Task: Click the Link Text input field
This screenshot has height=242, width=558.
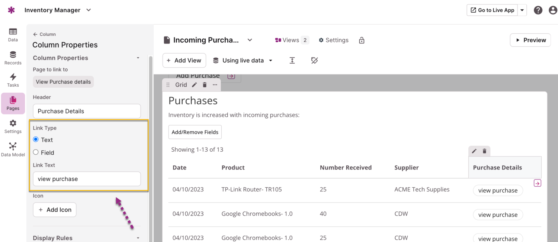Action: (87, 179)
